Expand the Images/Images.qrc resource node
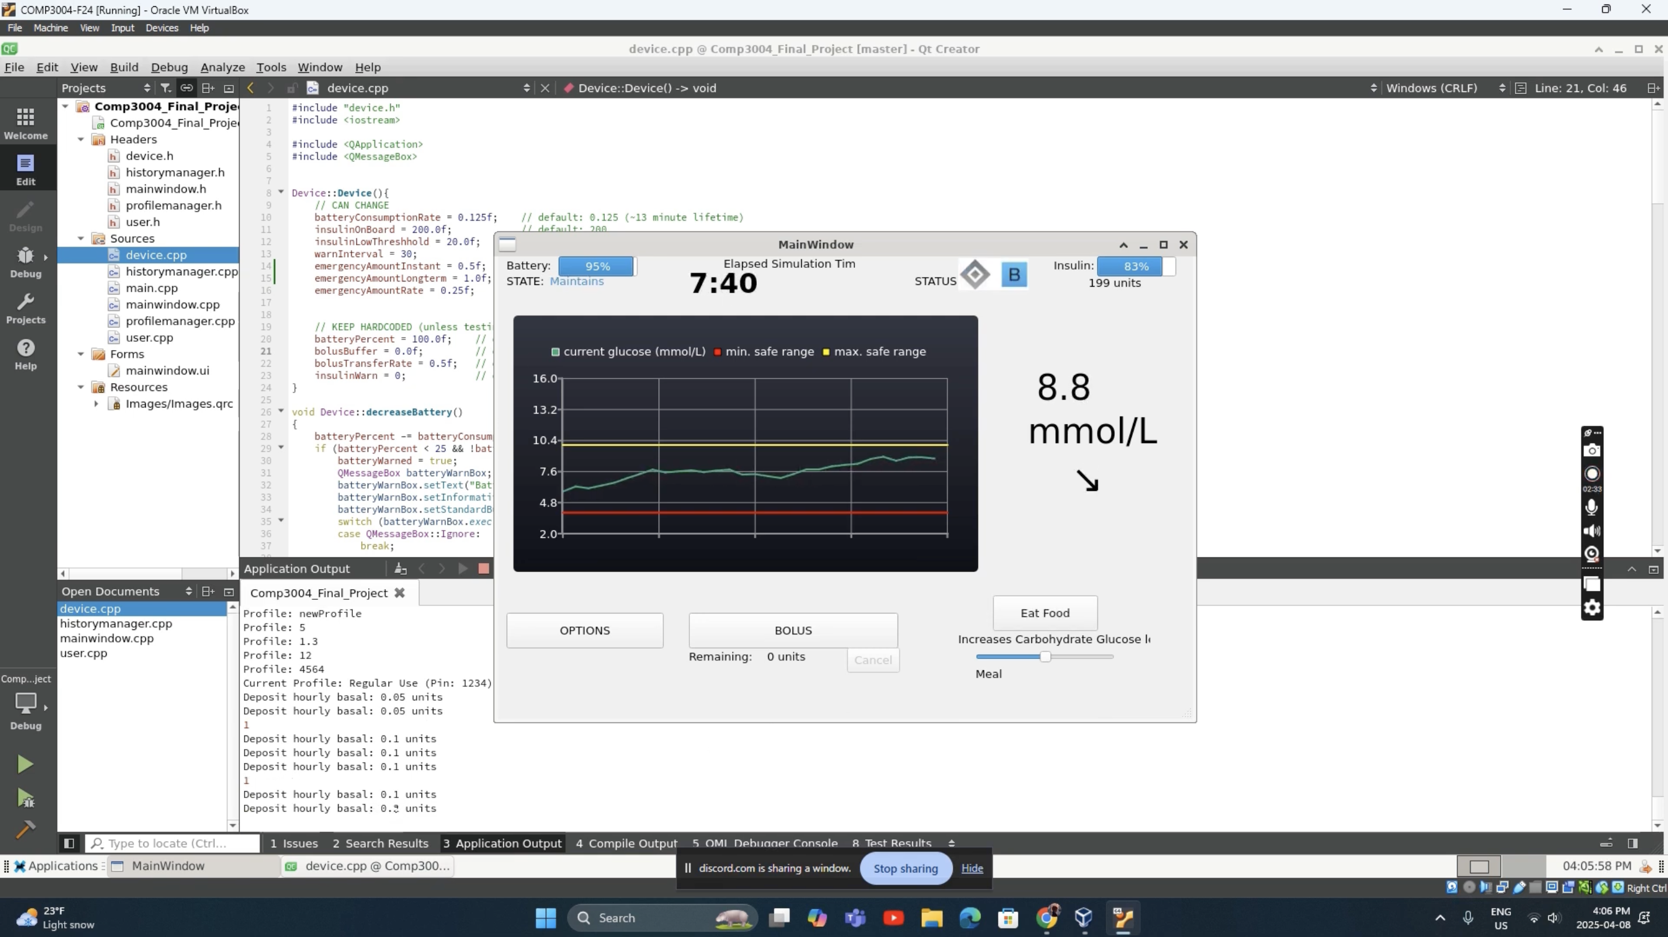 (x=96, y=404)
